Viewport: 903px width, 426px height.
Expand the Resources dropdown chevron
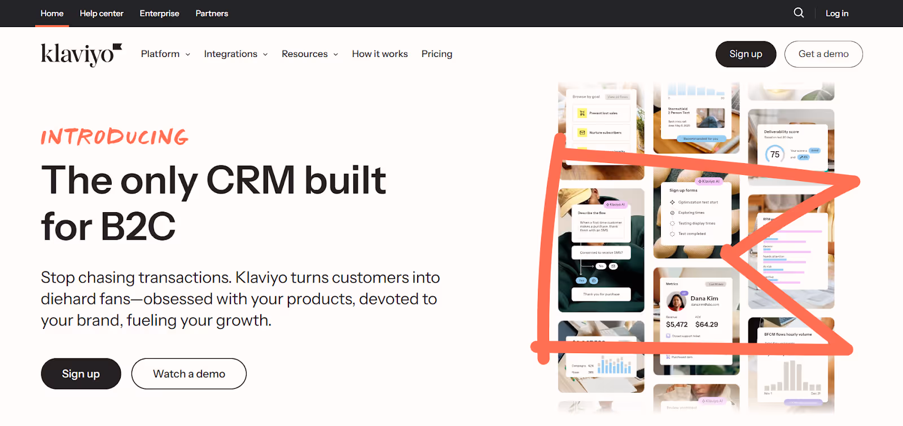coord(336,55)
